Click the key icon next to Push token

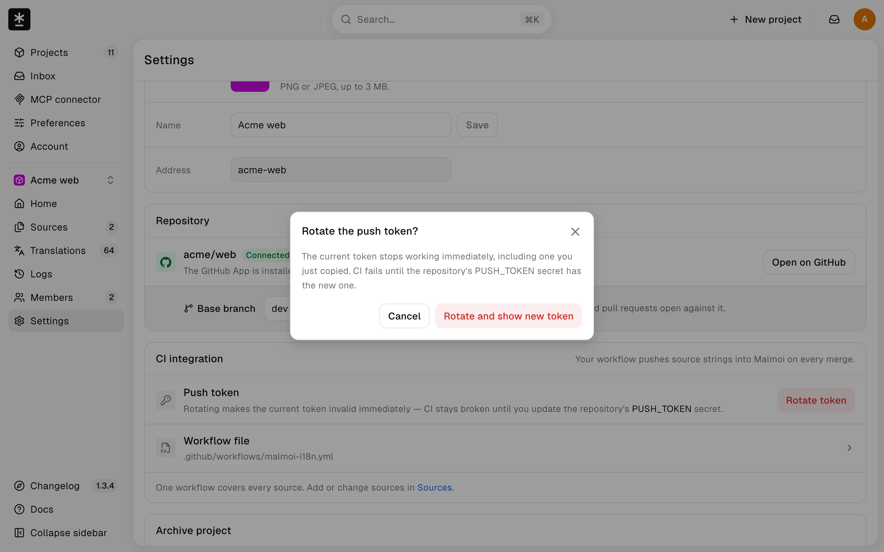[166, 400]
